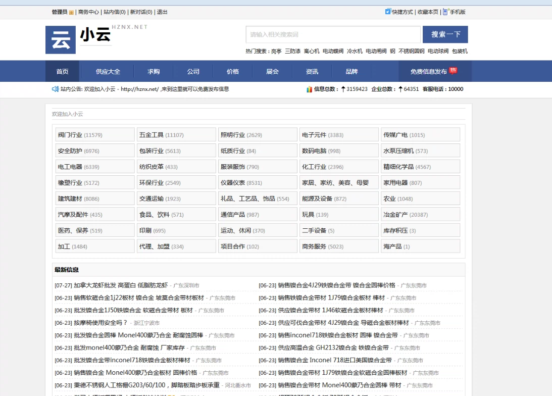Open the 电子元件 (3383) category
The width and height of the screenshot is (552, 396).
(339, 135)
